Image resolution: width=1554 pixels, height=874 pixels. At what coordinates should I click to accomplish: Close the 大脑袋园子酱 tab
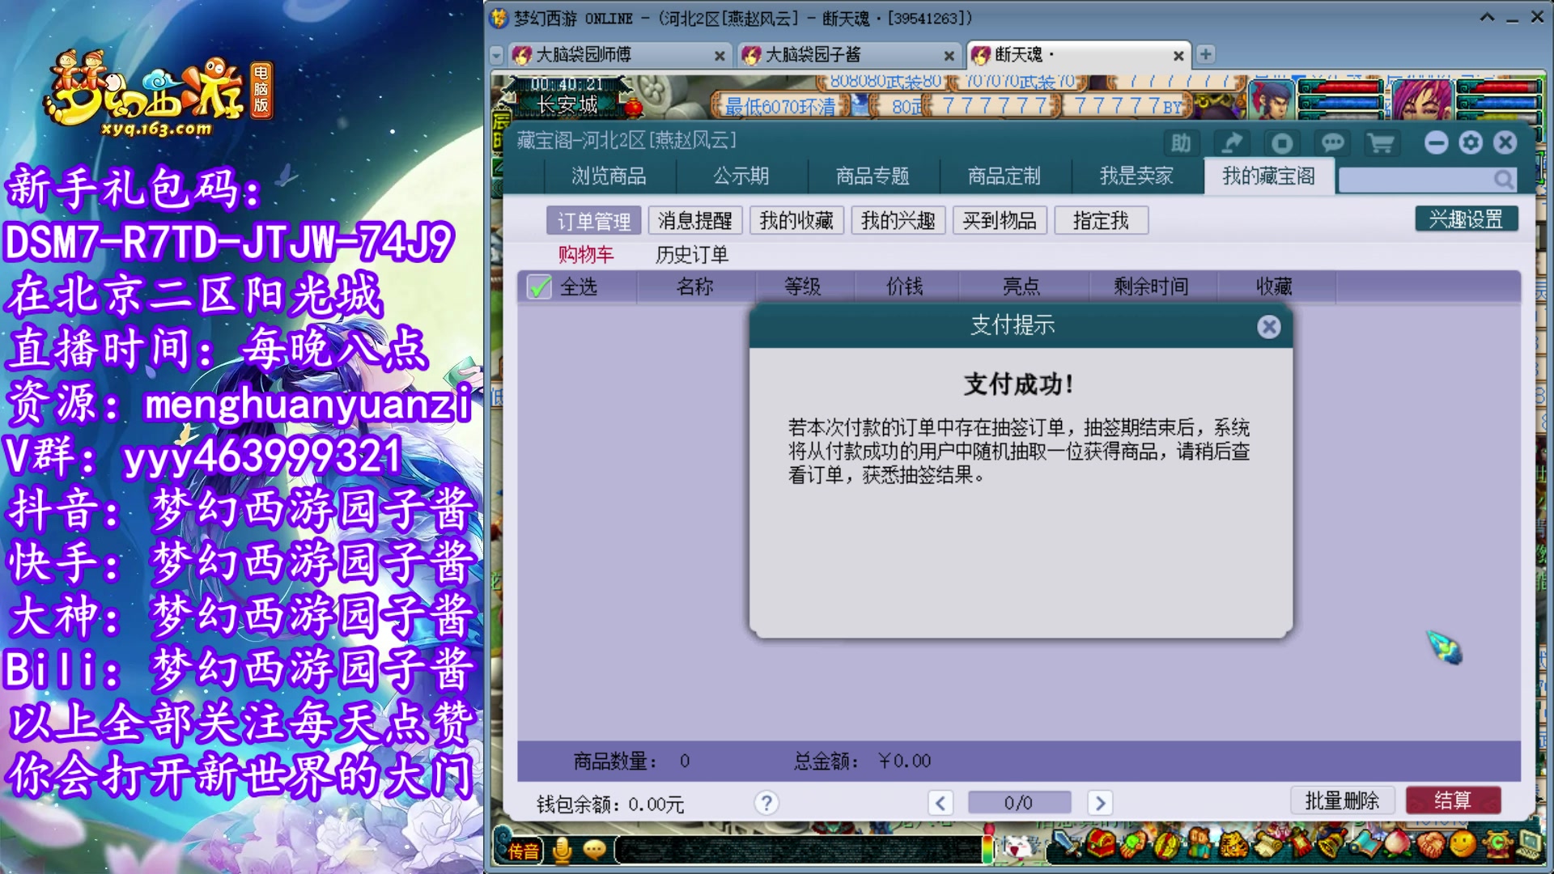(949, 56)
